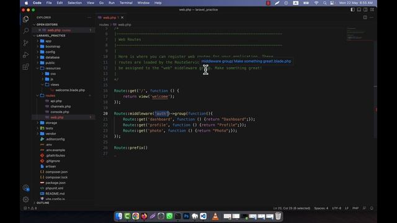
Task: Open the Manage gear in activity bar
Action: [x=25, y=199]
